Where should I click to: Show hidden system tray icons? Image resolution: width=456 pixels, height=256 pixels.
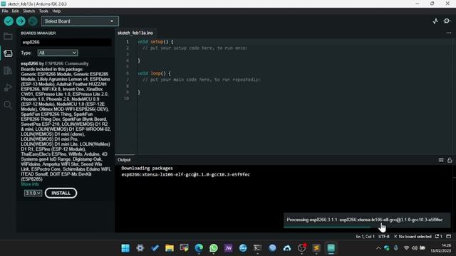378,248
